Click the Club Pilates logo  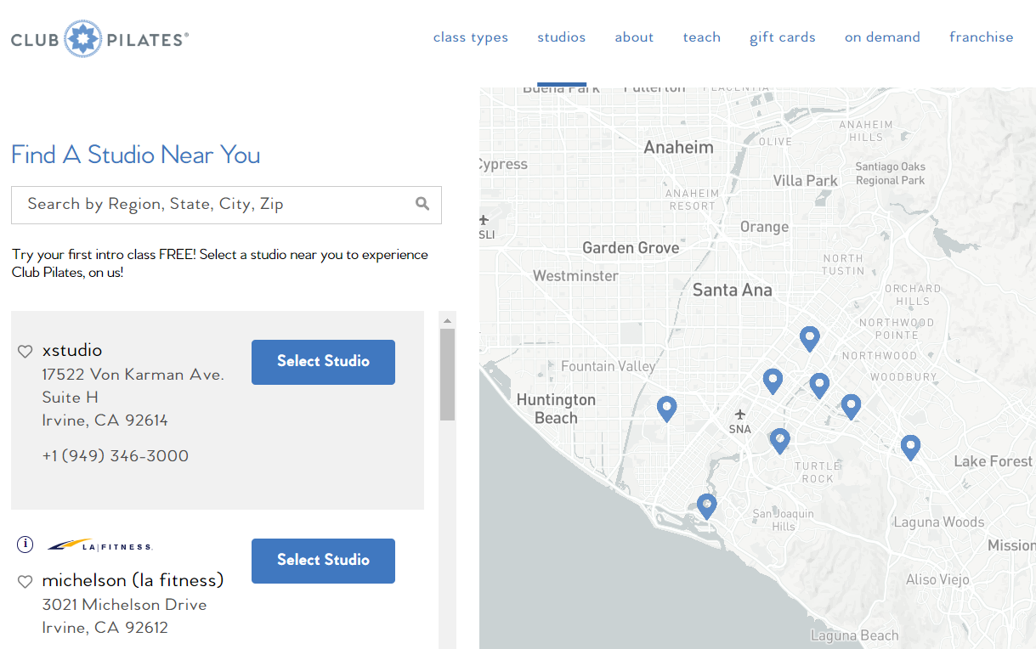pyautogui.click(x=99, y=39)
